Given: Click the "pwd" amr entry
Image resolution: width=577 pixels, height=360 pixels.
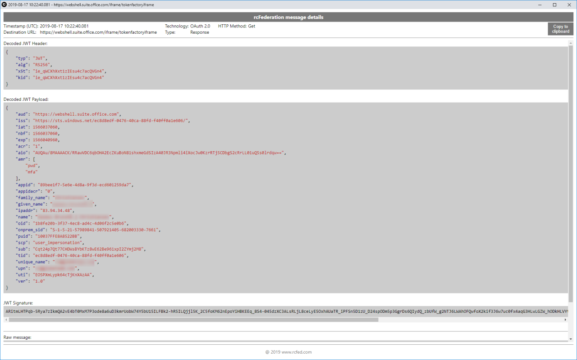Looking at the screenshot, I should 32,165.
